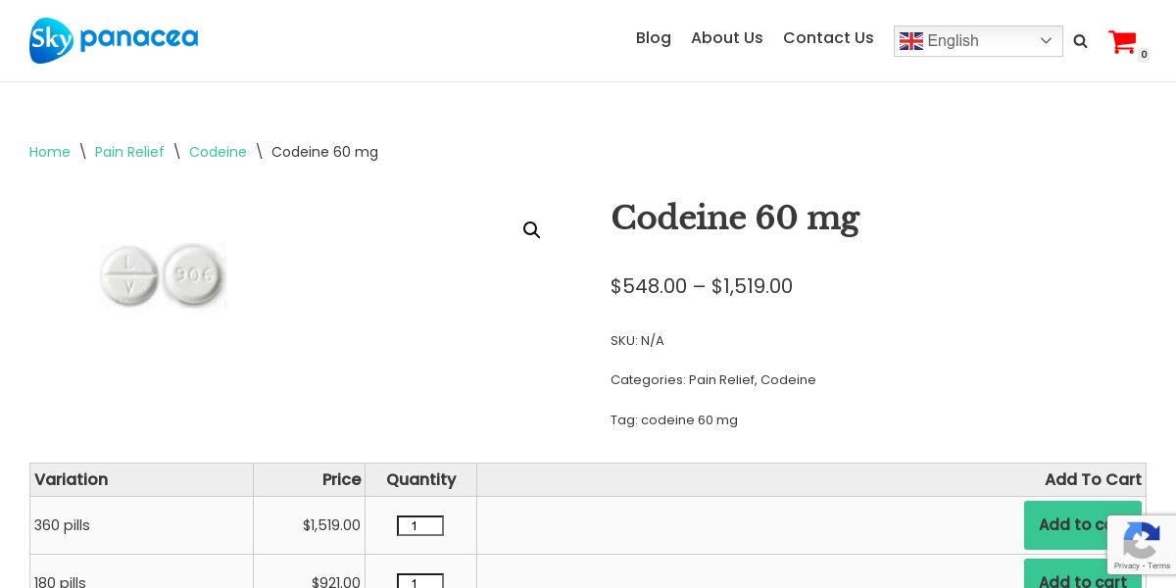Screen dimensions: 1176x588
Task: Click Home in the breadcrumb trail
Action: [50, 152]
